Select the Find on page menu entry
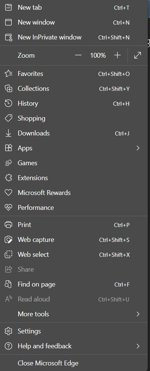Viewport: 150px width, 371px height. tap(74, 284)
